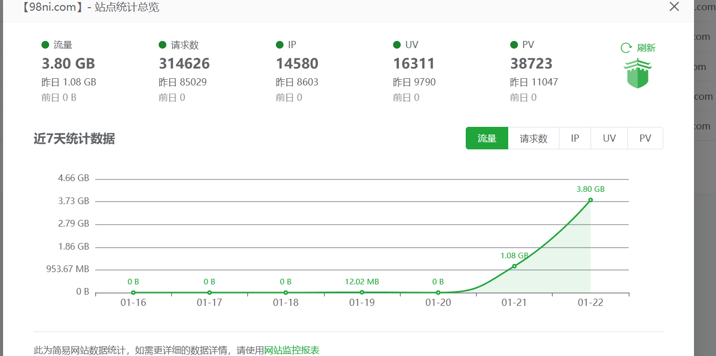
Task: Click the circular refresh arrow icon
Action: coord(625,47)
